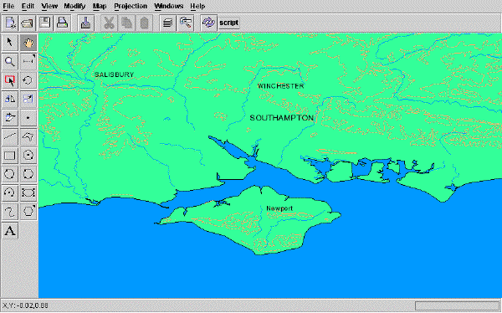Click the SALISBURY map label
Image resolution: width=502 pixels, height=313 pixels.
click(114, 74)
